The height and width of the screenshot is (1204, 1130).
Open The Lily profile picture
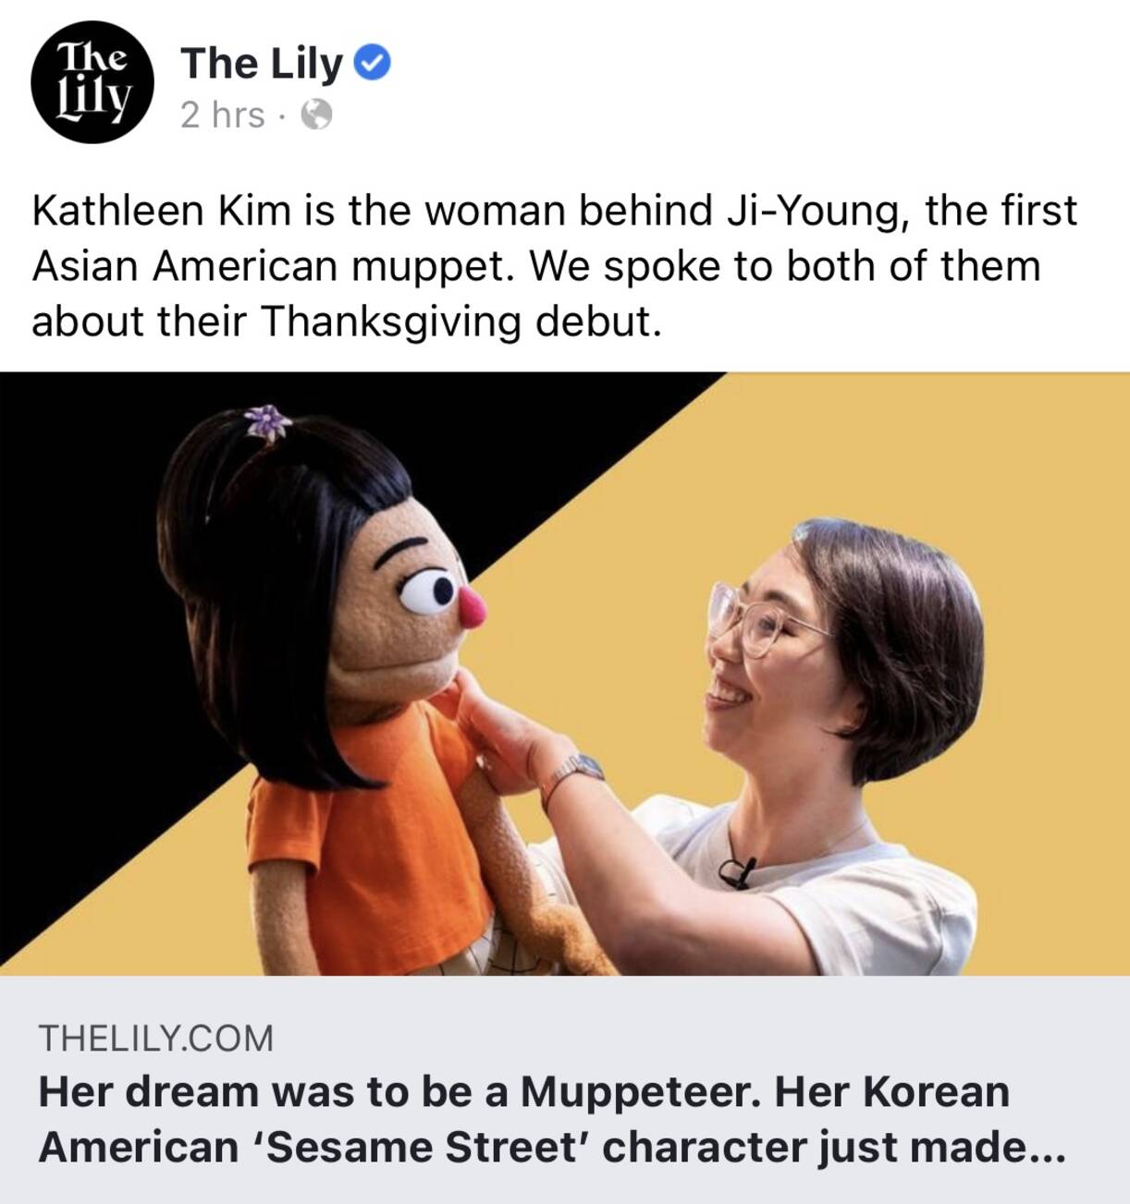click(x=92, y=86)
